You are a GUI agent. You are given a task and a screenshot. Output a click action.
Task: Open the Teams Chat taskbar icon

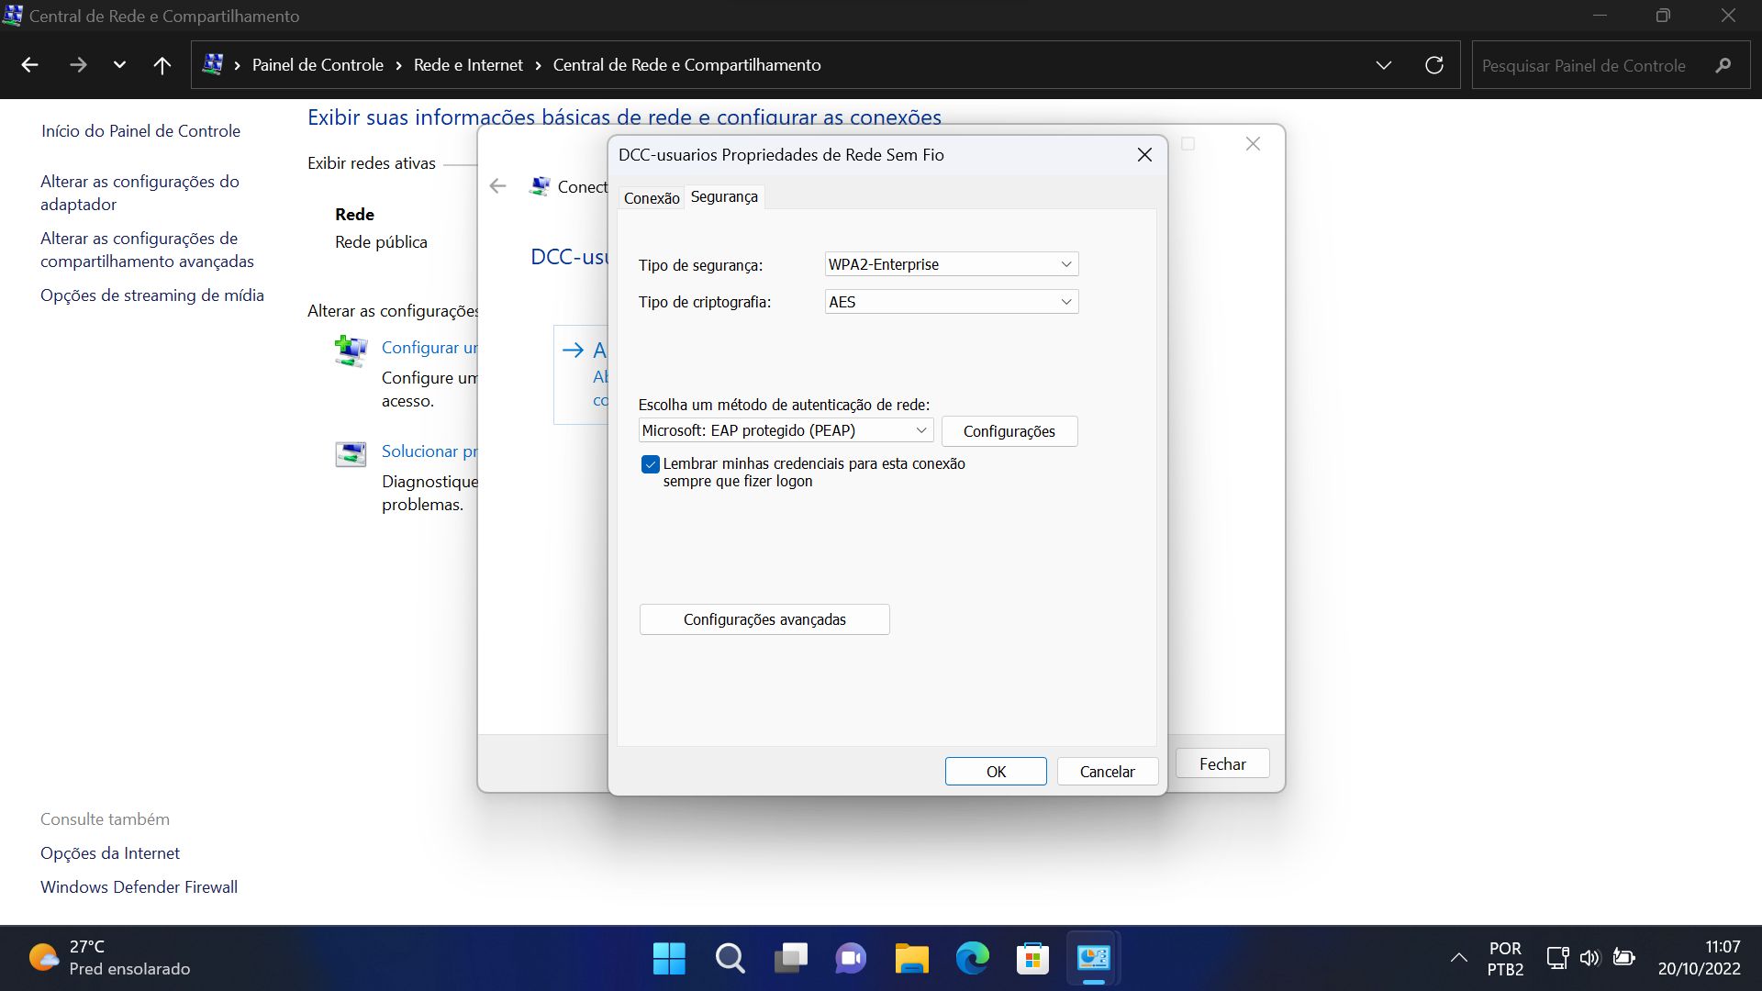point(851,959)
